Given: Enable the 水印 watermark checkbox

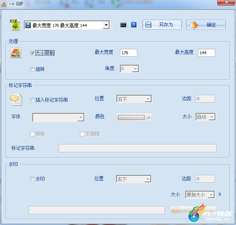Looking at the screenshot, I should [x=32, y=179].
